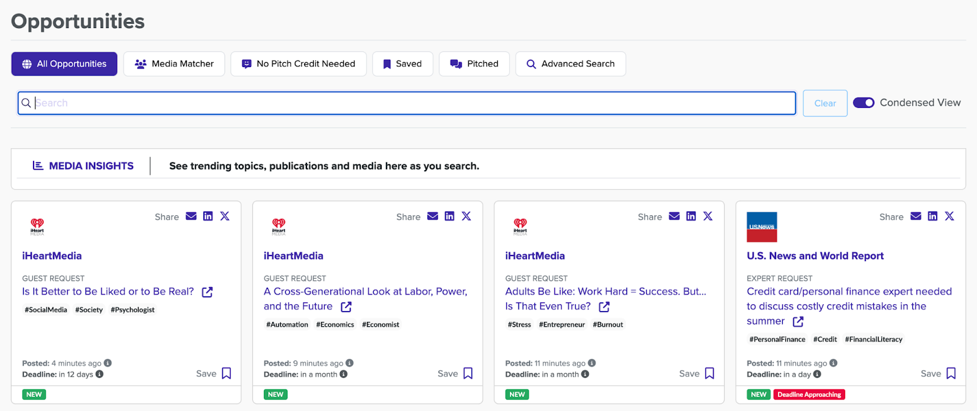Open U.S. News and World Report outlet
977x411 pixels.
[x=815, y=256]
